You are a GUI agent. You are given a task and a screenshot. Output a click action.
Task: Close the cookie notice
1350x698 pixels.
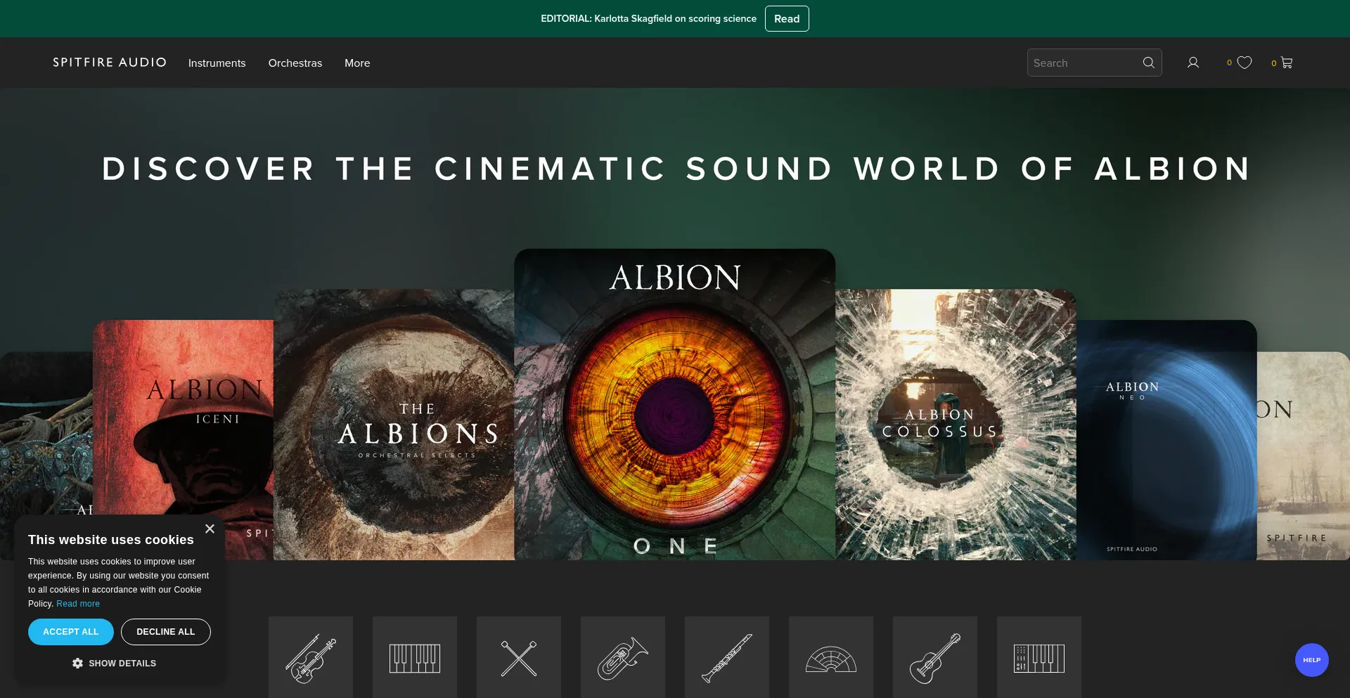210,529
